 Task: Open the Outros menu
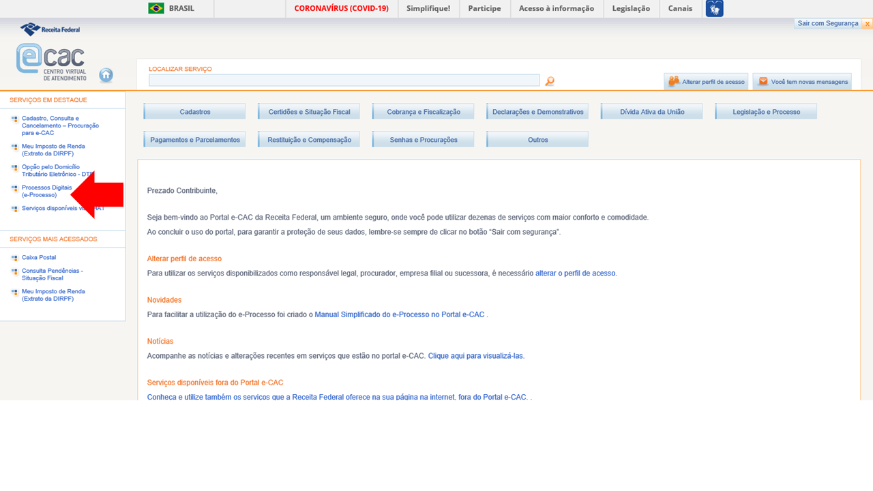[x=538, y=140]
